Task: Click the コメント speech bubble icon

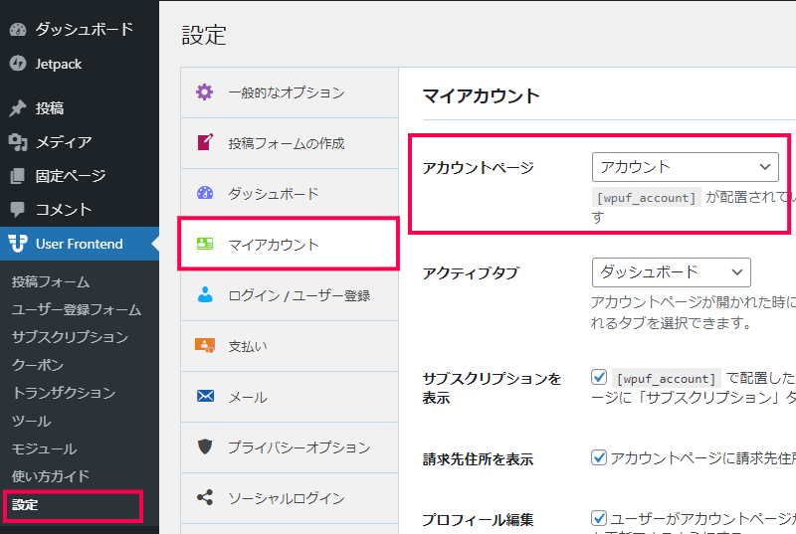Action: [x=18, y=210]
